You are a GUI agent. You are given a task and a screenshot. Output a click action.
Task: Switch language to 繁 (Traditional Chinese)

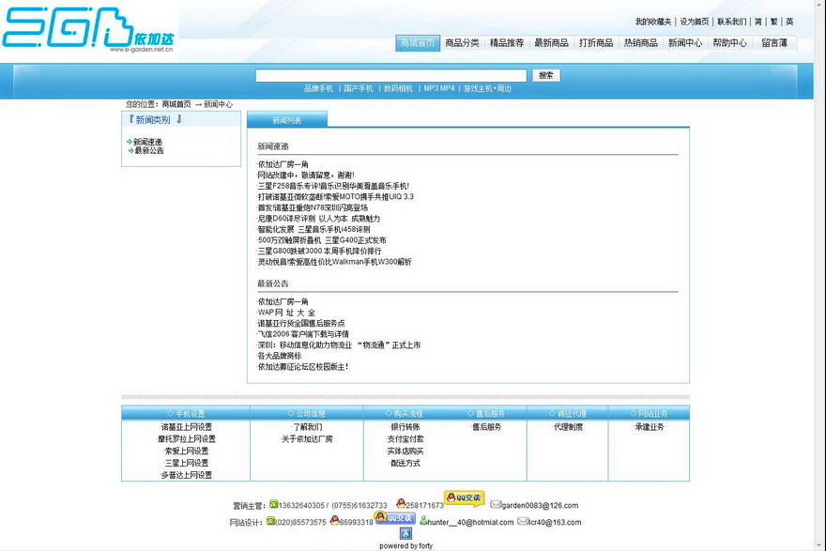(x=773, y=22)
